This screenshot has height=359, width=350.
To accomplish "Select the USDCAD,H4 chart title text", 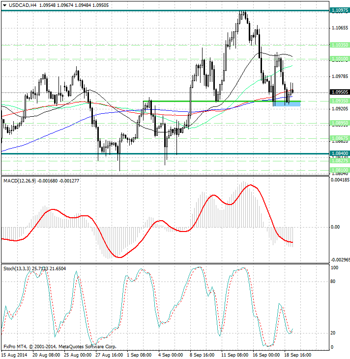I will (23, 5).
